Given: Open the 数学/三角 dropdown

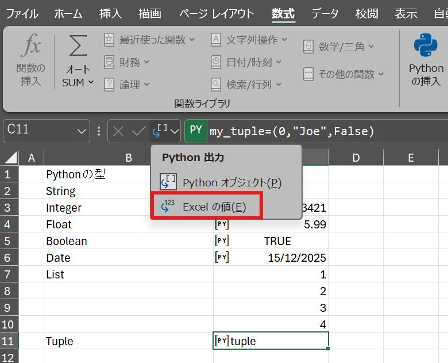Looking at the screenshot, I should (x=338, y=47).
